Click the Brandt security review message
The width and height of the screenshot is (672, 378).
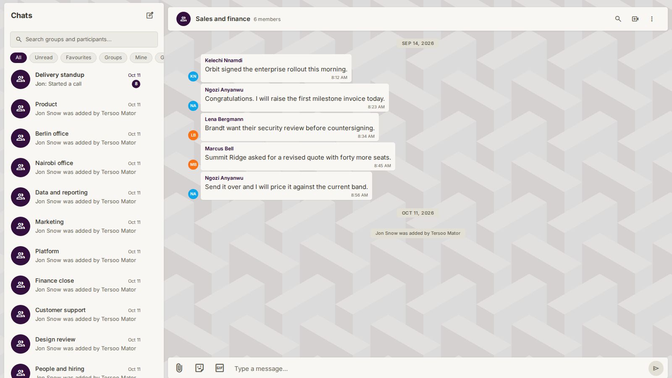tap(290, 127)
